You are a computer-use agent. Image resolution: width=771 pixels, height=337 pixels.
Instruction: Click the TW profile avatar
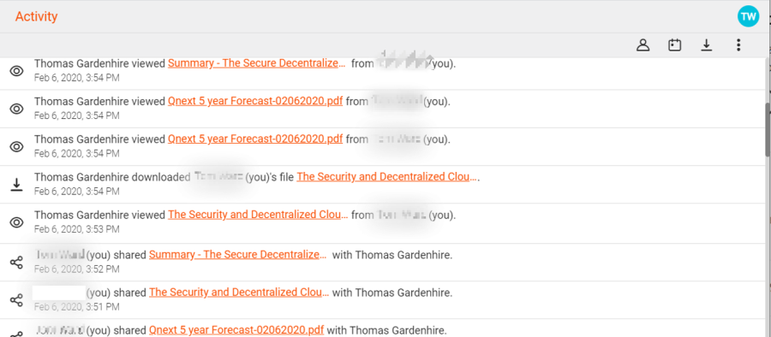pos(749,17)
